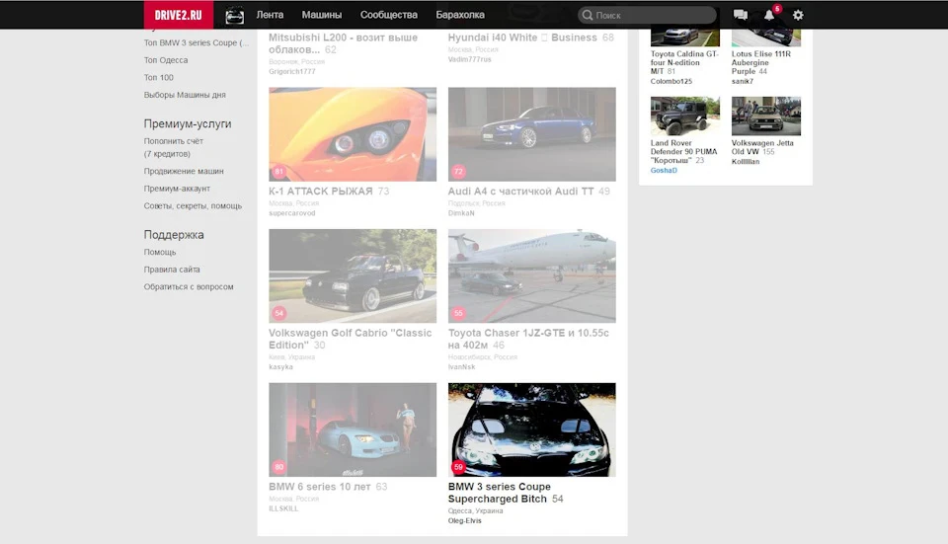
Task: Open user Grigorich1777 profile
Action: click(292, 71)
